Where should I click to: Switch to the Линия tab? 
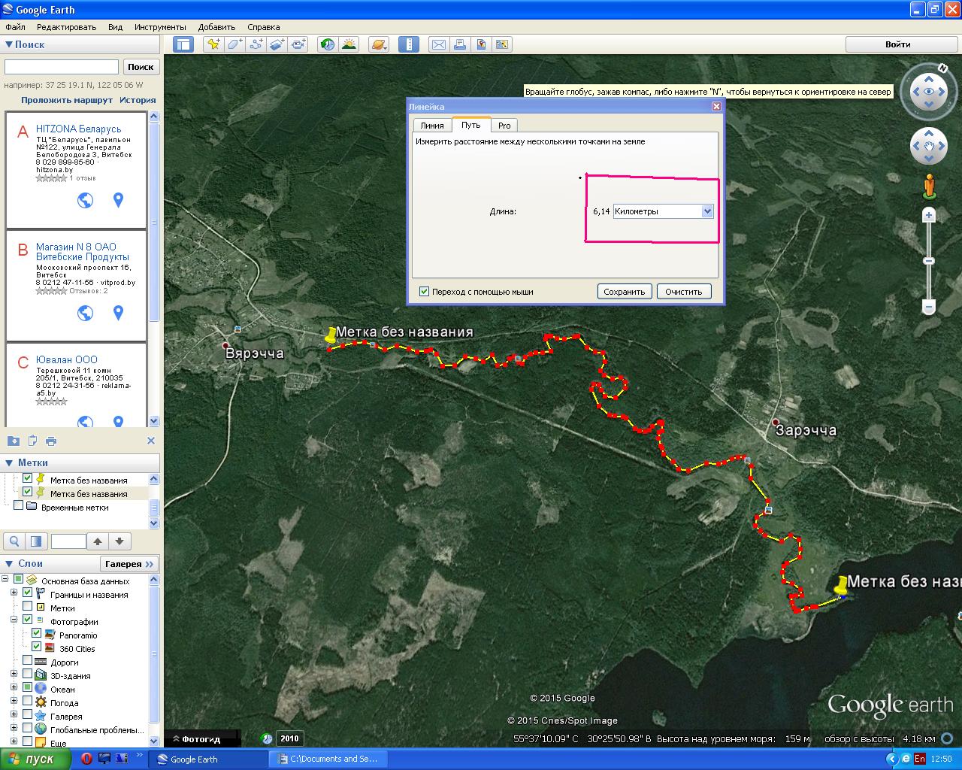431,126
